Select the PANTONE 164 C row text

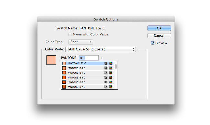pos(76,73)
